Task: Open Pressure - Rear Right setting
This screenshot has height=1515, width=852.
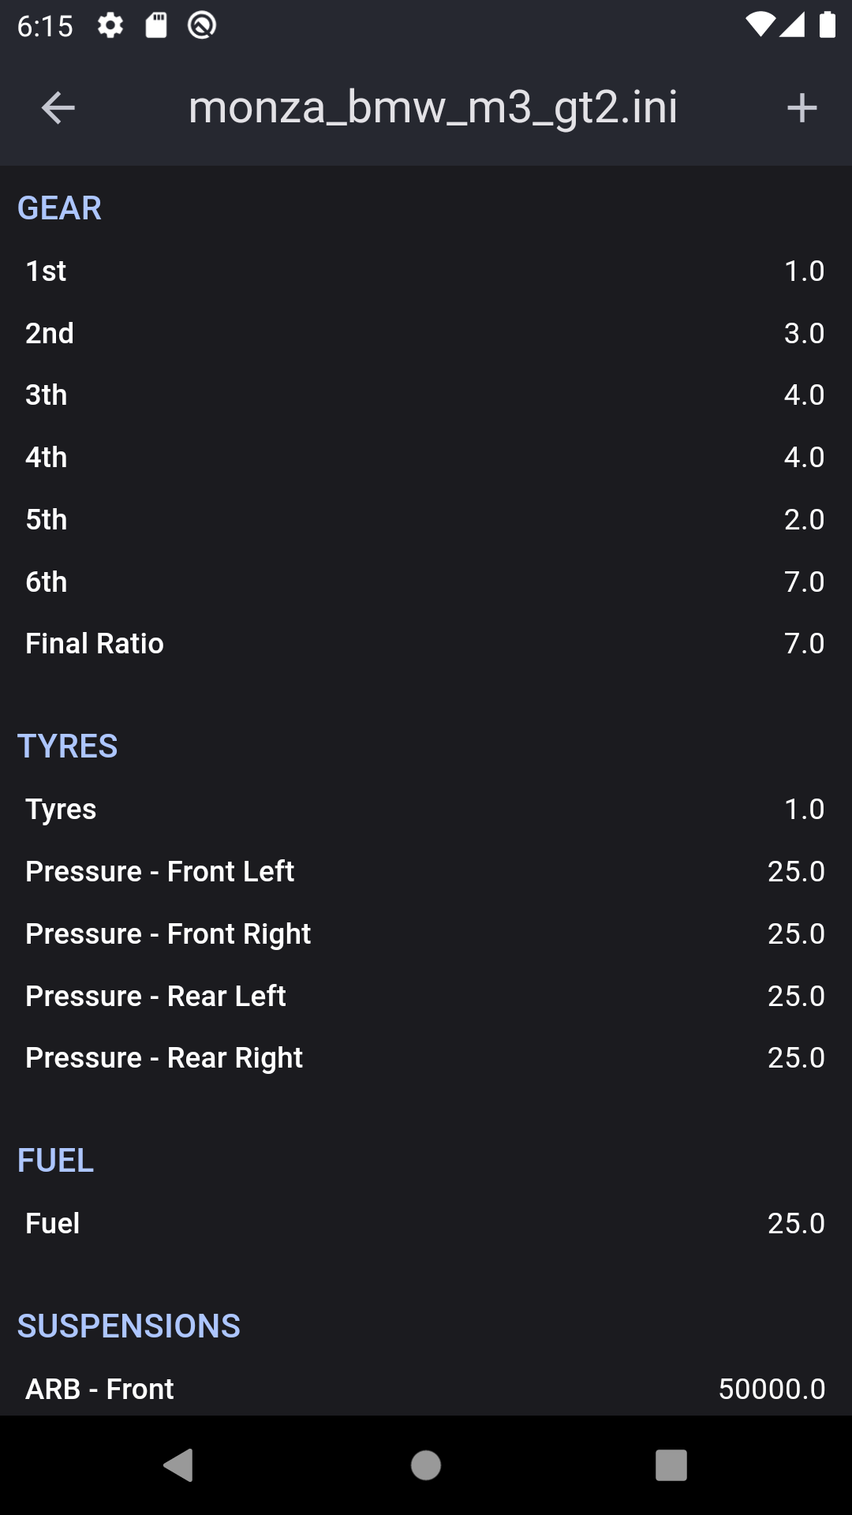Action: pyautogui.click(x=426, y=1057)
